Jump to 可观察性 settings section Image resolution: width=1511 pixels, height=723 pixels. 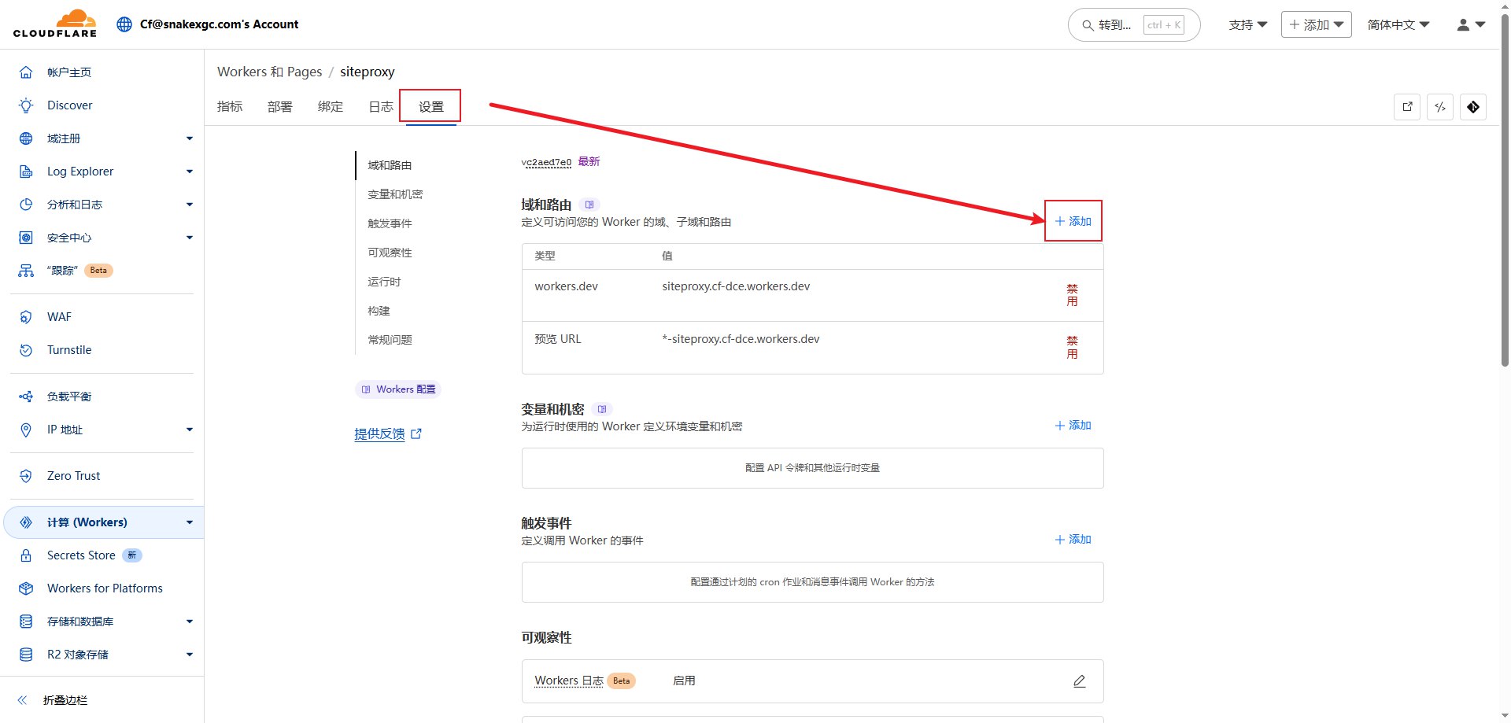(x=390, y=253)
